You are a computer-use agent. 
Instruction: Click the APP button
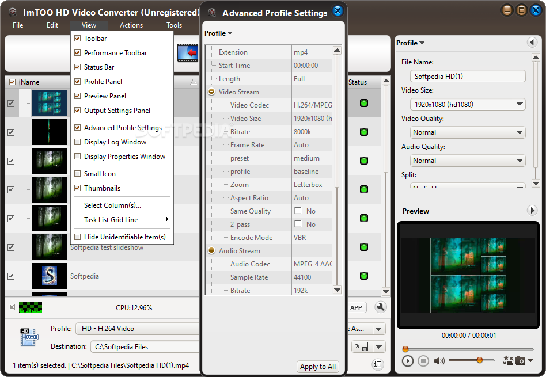coord(356,307)
